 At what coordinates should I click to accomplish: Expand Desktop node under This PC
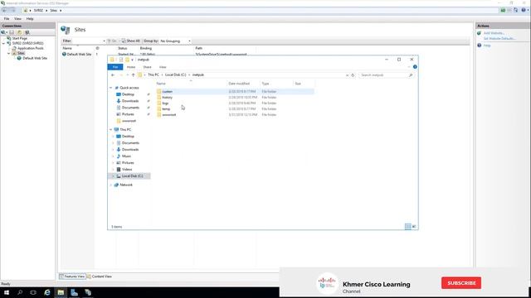pos(113,136)
